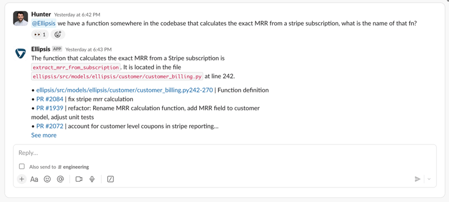Click the plus attach button in composer
The height and width of the screenshot is (202, 449).
21,179
